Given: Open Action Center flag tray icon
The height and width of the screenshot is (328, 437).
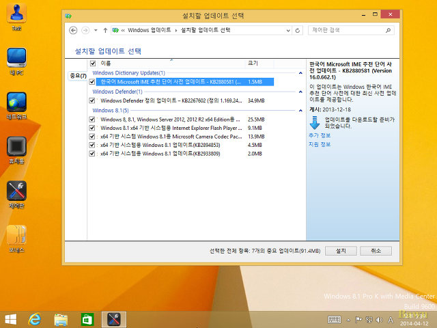Looking at the screenshot, I should pos(358,320).
